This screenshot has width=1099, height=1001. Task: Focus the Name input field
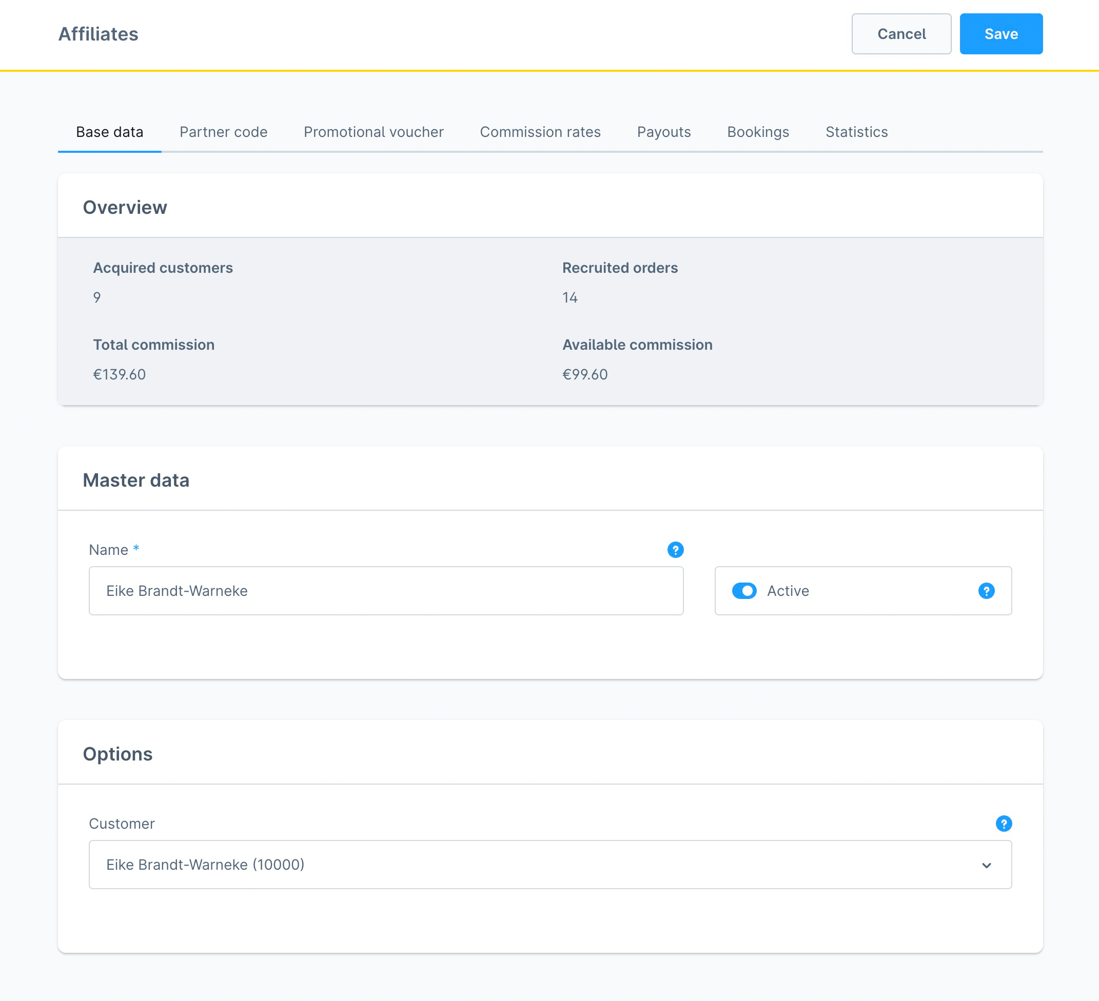(x=386, y=591)
